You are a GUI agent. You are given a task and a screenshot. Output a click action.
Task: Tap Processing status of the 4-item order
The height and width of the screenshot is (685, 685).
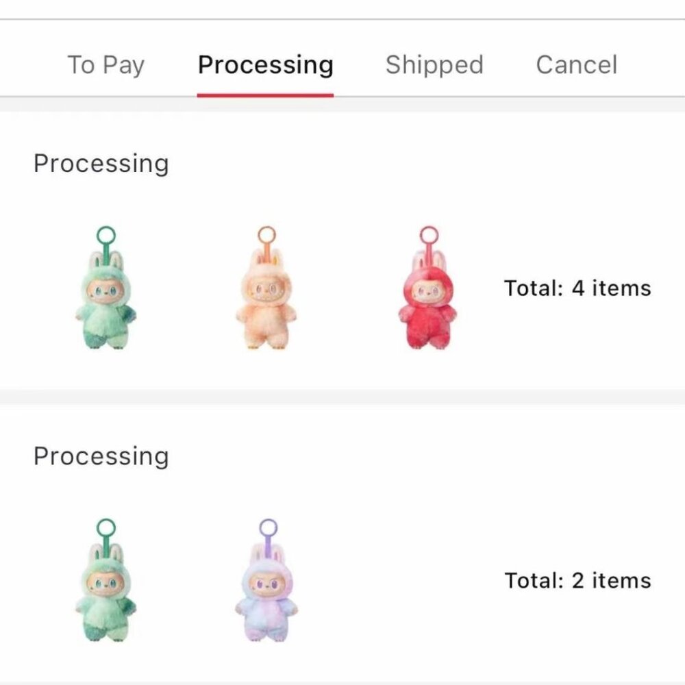tap(101, 164)
